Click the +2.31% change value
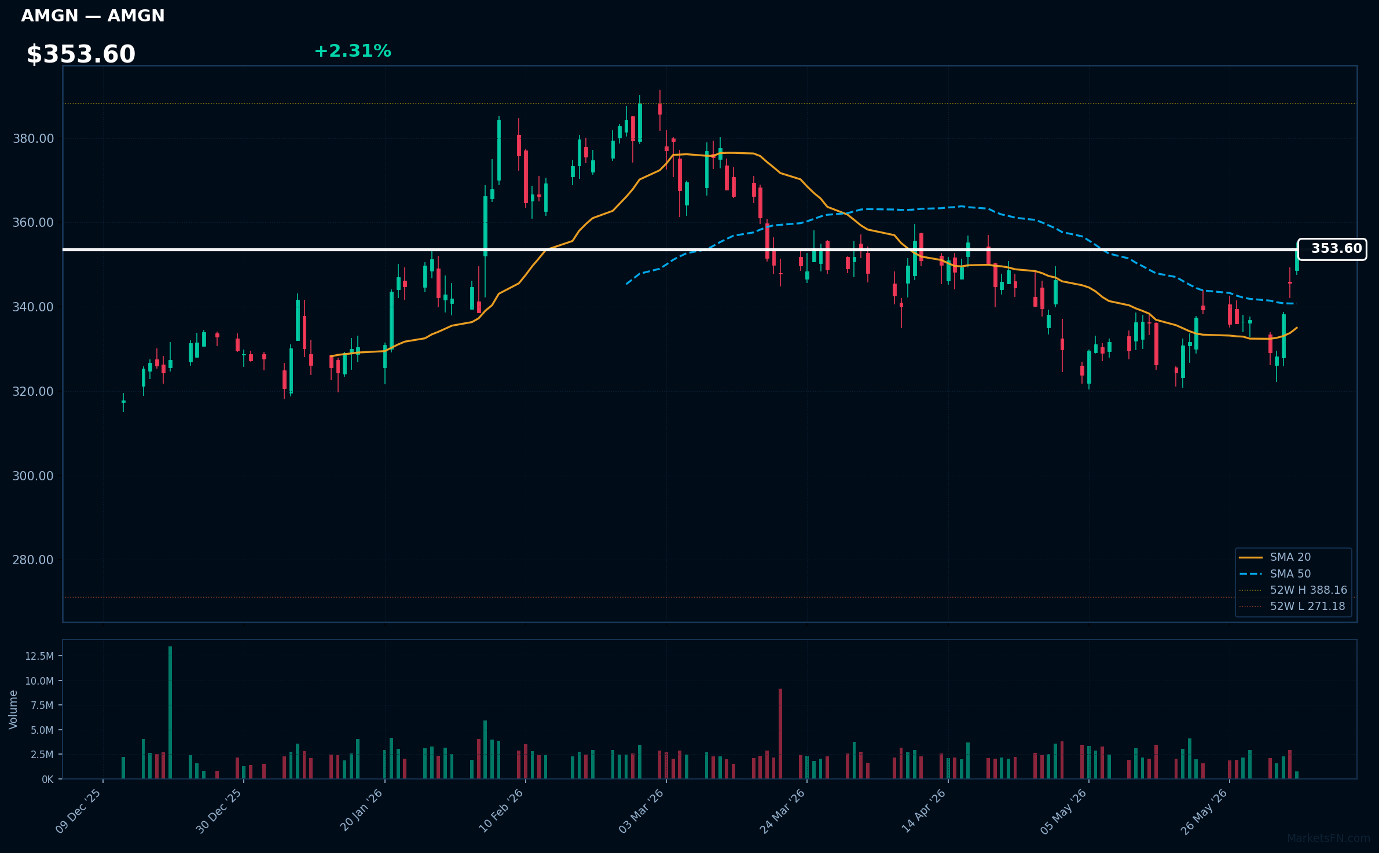Image resolution: width=1379 pixels, height=853 pixels. point(353,52)
